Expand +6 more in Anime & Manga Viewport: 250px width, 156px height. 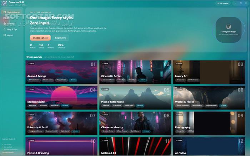pos(73,80)
